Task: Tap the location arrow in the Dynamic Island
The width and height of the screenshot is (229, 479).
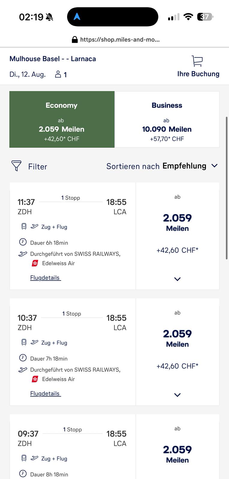Action: click(77, 17)
